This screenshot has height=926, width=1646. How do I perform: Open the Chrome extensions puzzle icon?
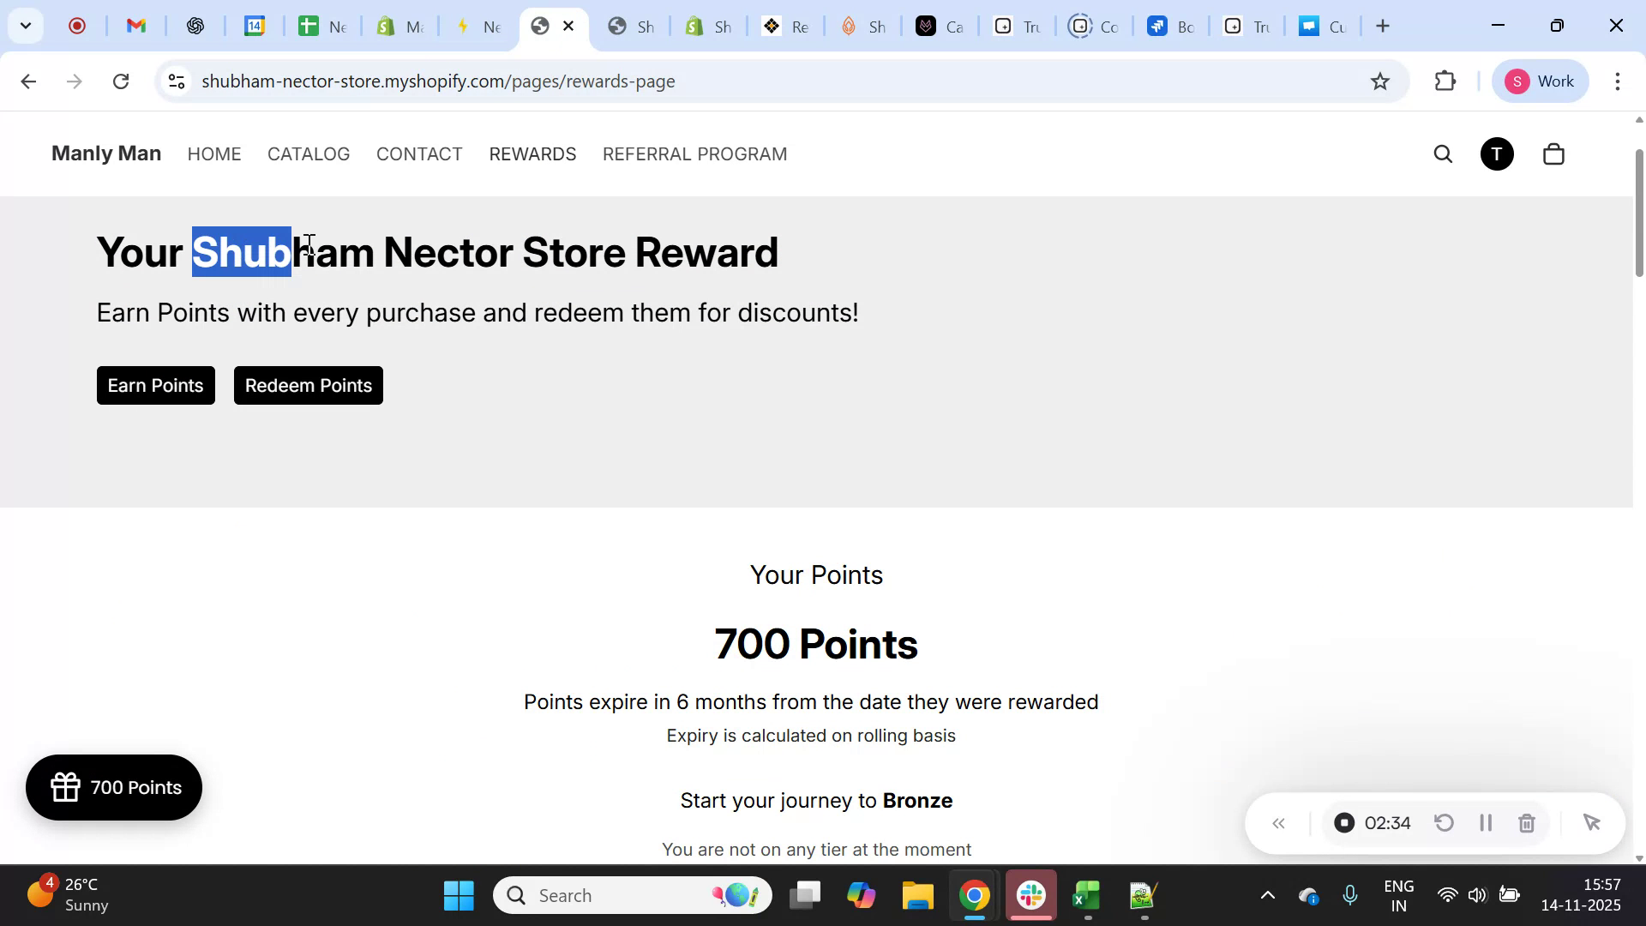point(1446,81)
